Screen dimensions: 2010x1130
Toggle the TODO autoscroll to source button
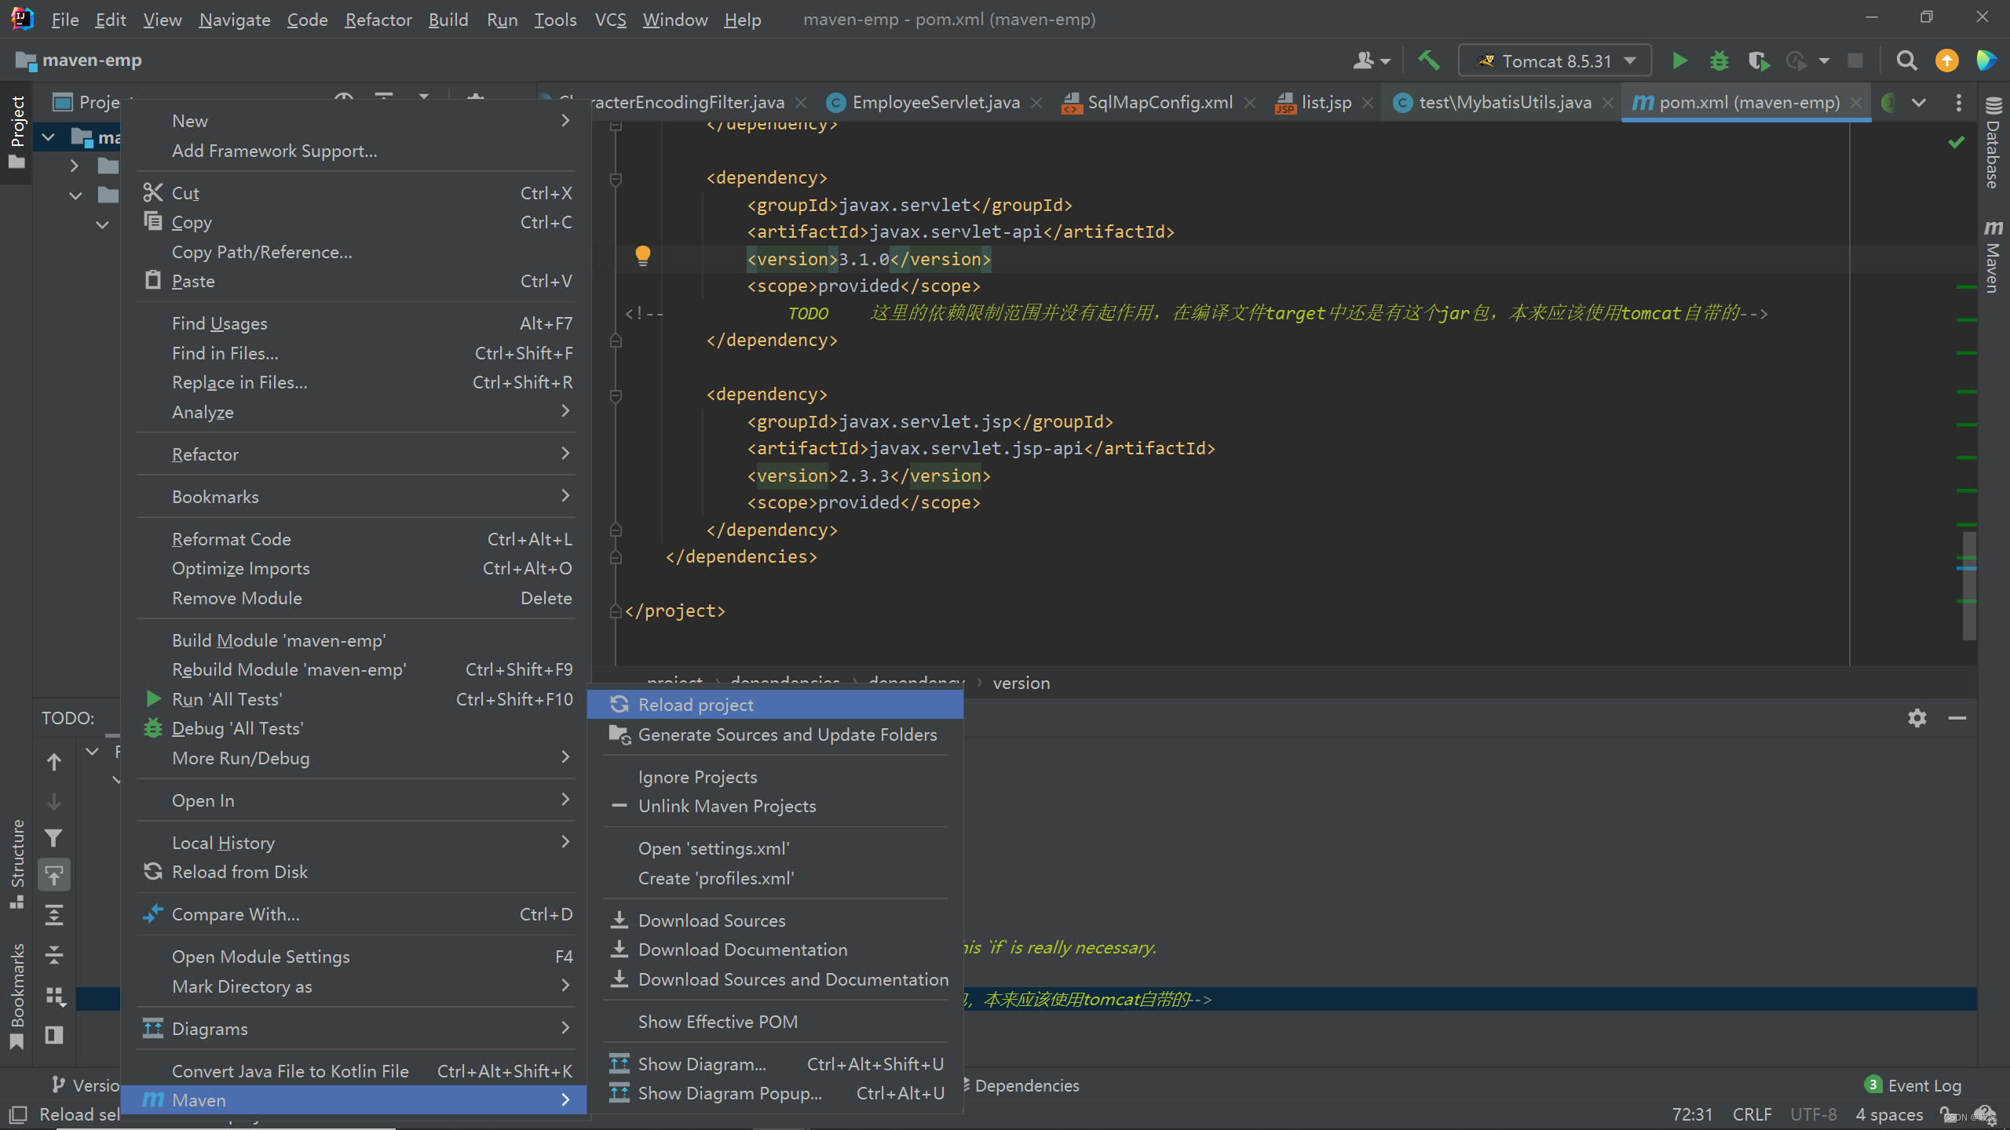53,875
